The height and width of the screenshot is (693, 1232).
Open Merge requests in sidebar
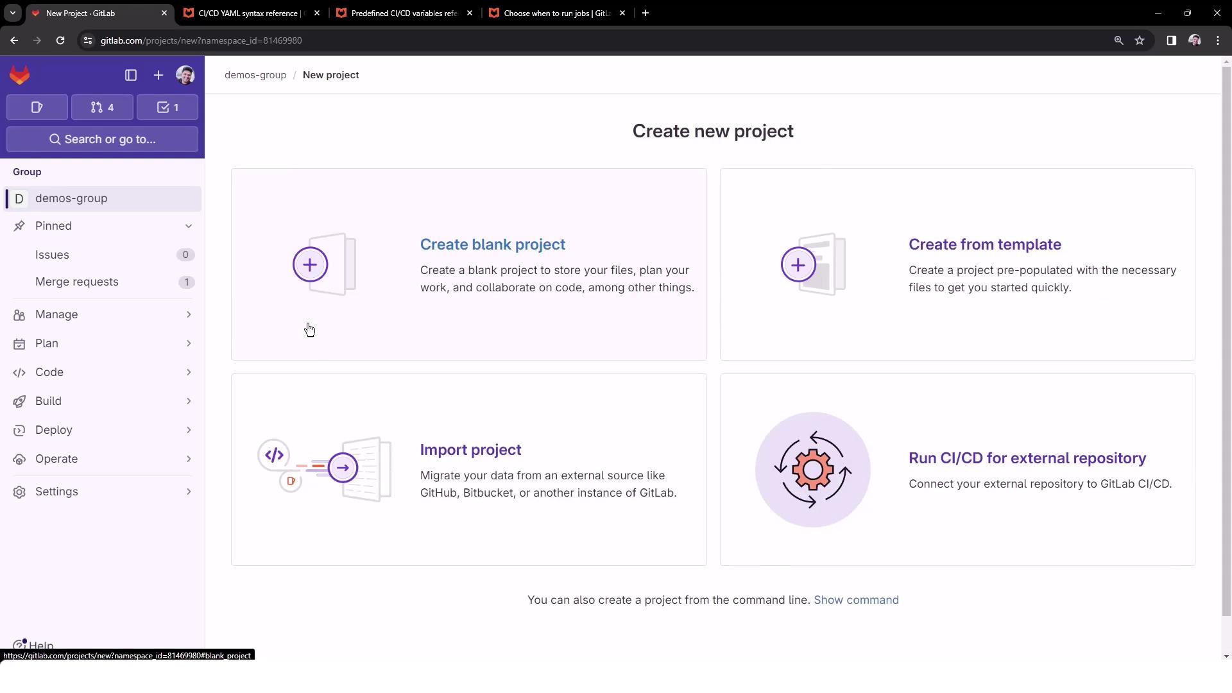(77, 282)
